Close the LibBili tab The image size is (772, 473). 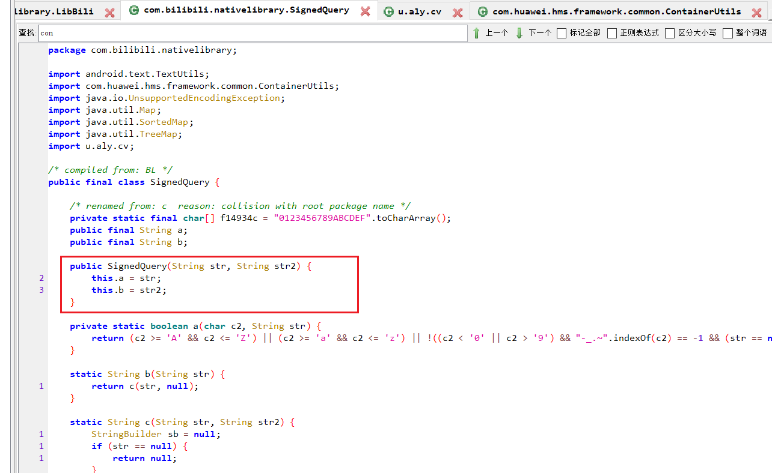[x=109, y=12]
